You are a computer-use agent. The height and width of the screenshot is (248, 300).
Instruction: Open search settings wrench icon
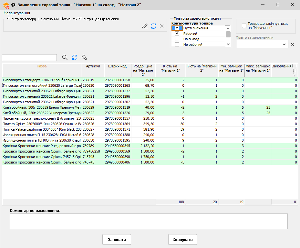click(x=84, y=57)
